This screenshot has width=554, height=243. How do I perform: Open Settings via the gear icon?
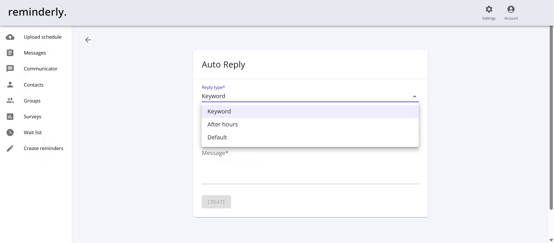489,9
